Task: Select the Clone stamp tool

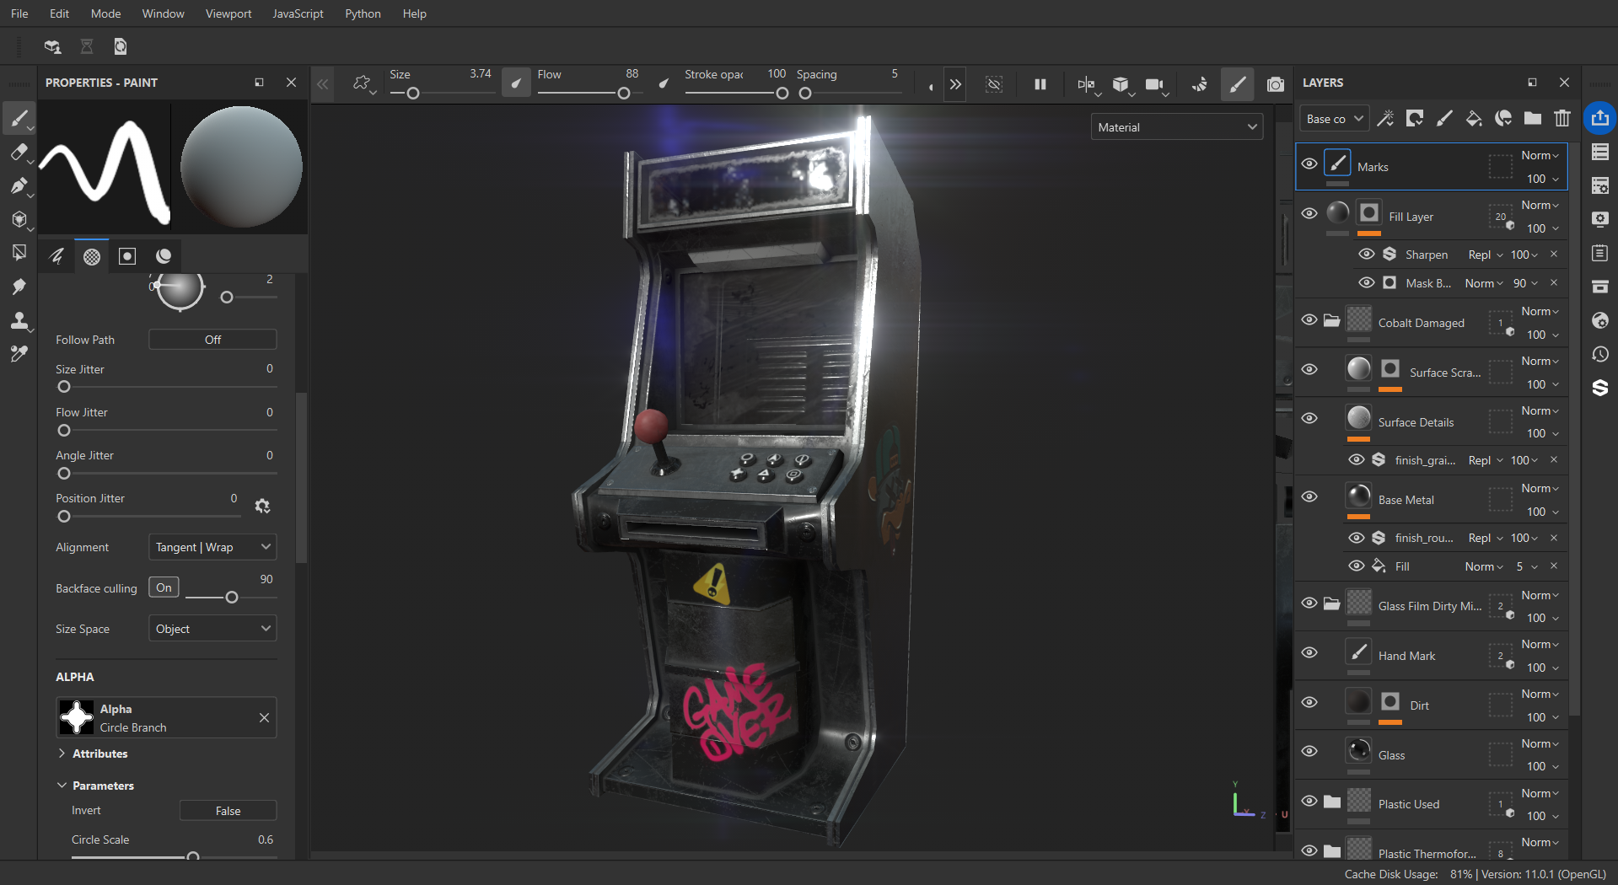Action: click(x=19, y=321)
